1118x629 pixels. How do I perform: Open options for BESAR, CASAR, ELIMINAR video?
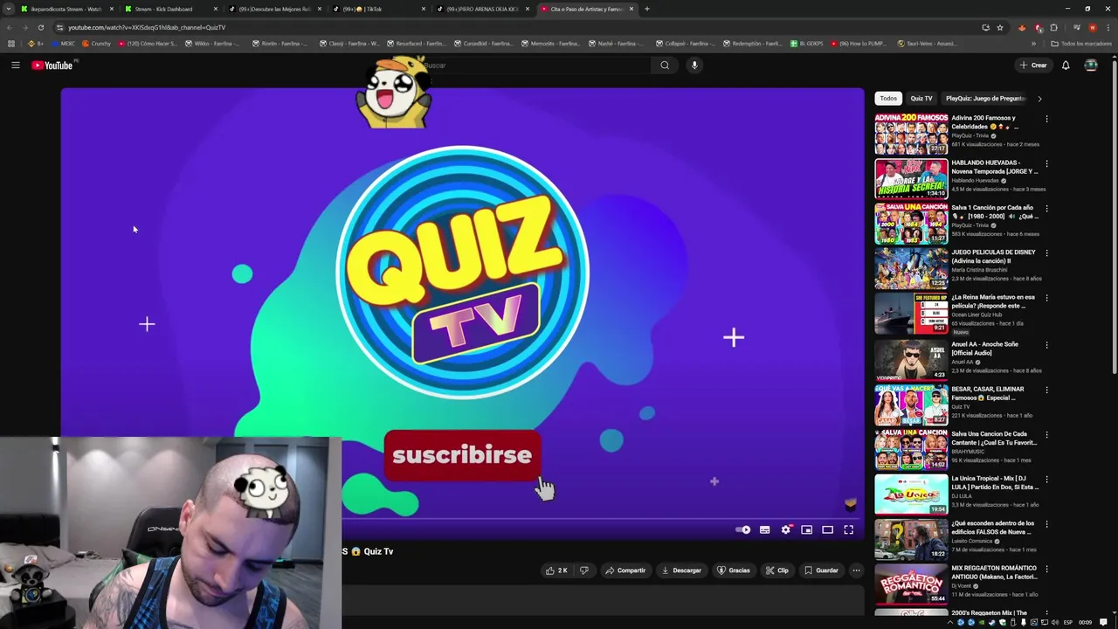pyautogui.click(x=1046, y=390)
